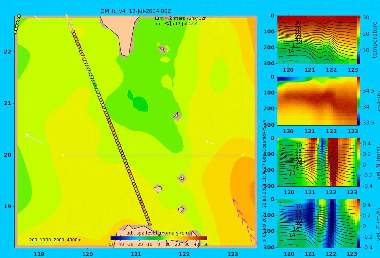The width and height of the screenshot is (380, 258).
Task: Click the map title OM_fc_v4 17-Jul-2024 00Z
Action: [x=136, y=11]
